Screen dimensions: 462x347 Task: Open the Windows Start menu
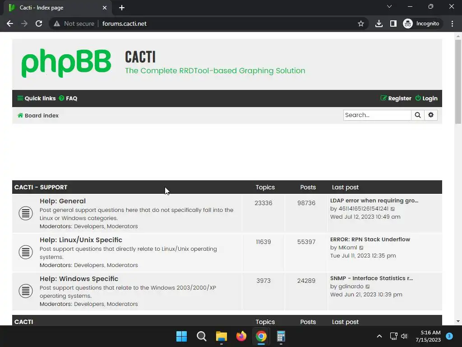(x=181, y=336)
